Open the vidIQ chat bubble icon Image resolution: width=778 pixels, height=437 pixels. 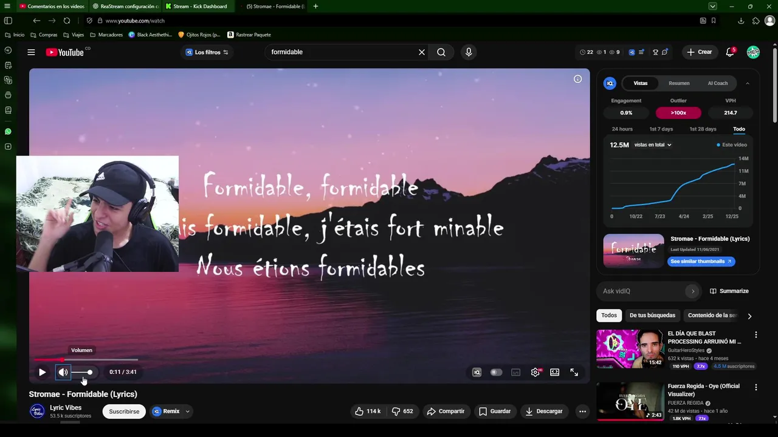click(665, 52)
